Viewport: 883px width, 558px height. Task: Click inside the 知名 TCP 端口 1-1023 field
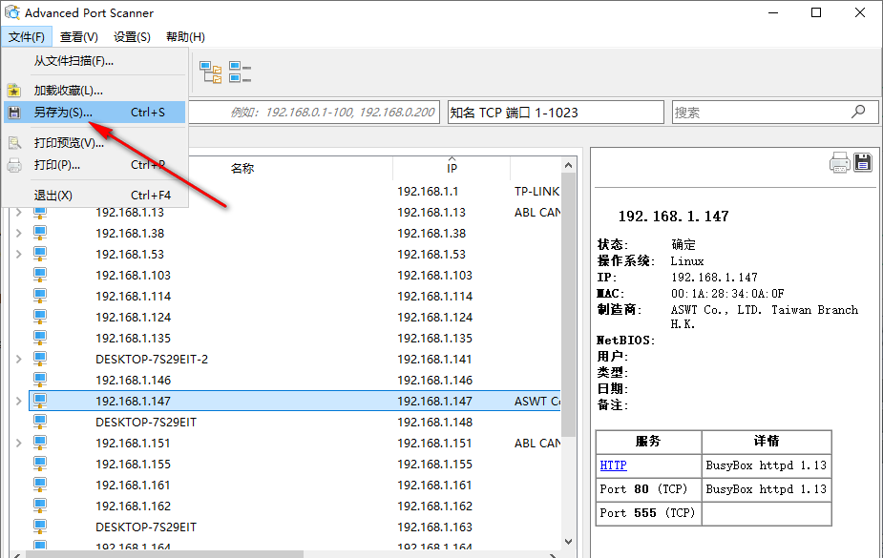pos(554,112)
